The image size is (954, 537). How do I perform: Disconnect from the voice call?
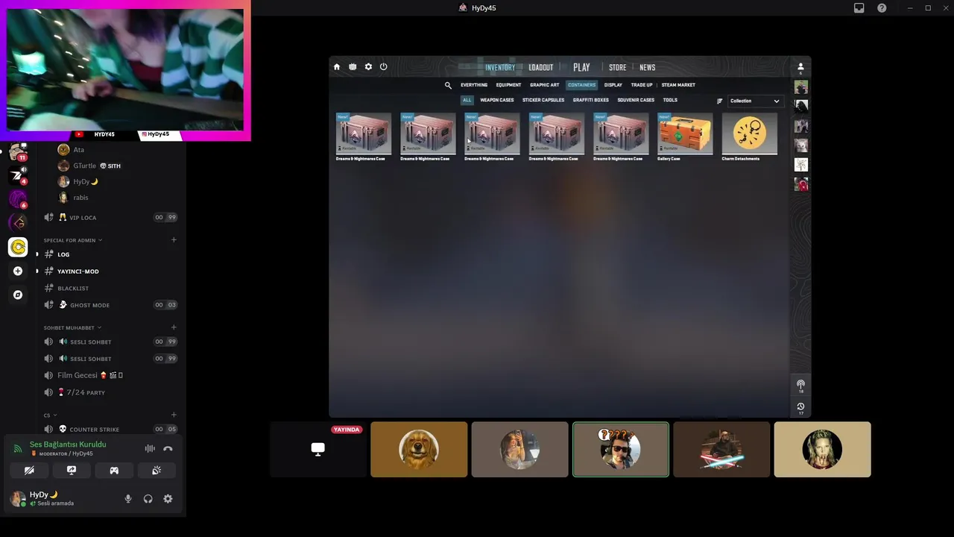[168, 448]
